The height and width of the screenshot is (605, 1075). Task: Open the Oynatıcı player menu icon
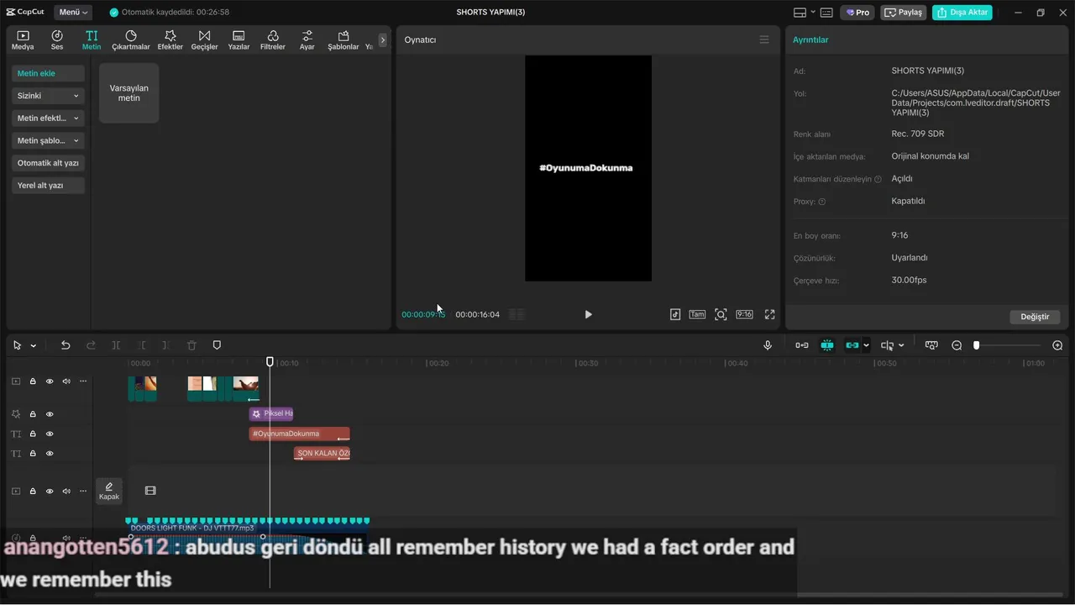[764, 39]
